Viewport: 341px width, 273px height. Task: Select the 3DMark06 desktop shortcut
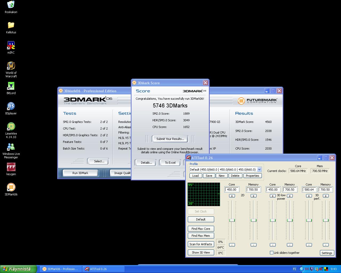pos(11,190)
